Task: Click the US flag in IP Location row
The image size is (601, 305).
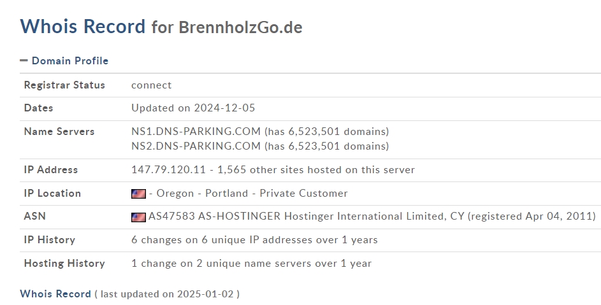Action: point(138,194)
